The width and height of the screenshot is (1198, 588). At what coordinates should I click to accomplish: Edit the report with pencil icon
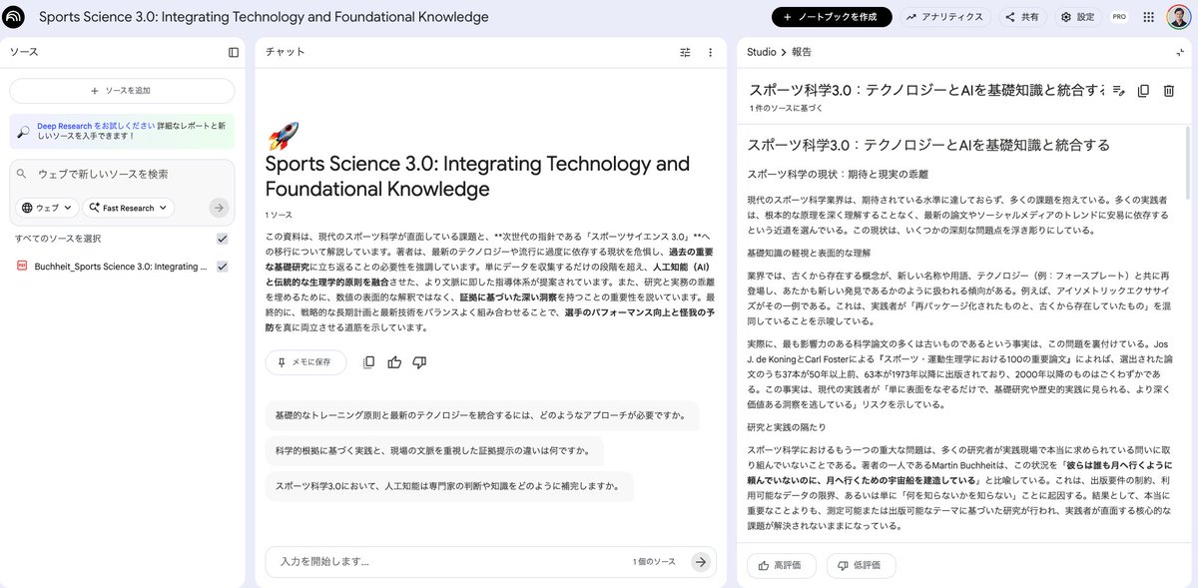(1119, 91)
